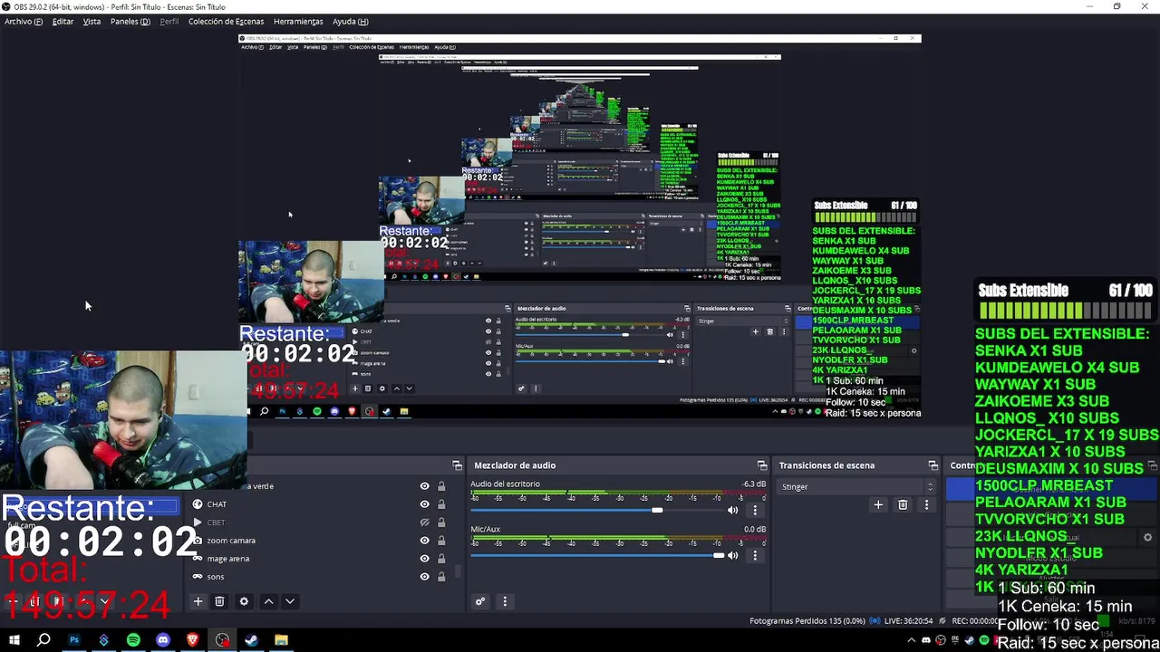Open transition properties three-dot menu

(x=925, y=504)
